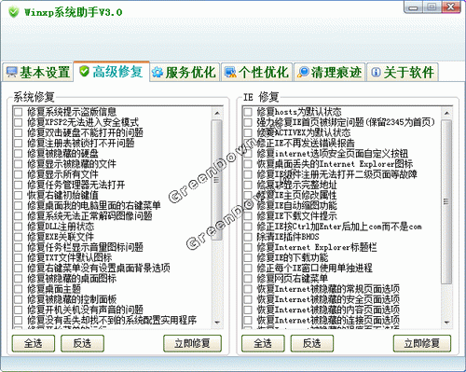Open the 清理痕迹 tab
Viewport: 466px width, 372px height.
tap(330, 72)
